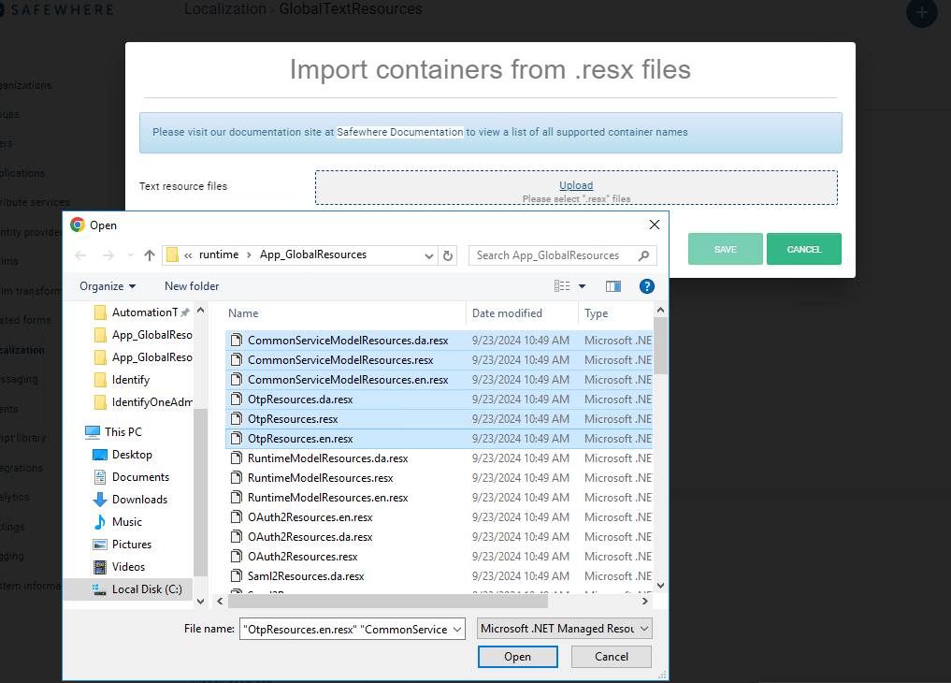Click the plus add button at top right
The image size is (951, 683).
pyautogui.click(x=921, y=14)
